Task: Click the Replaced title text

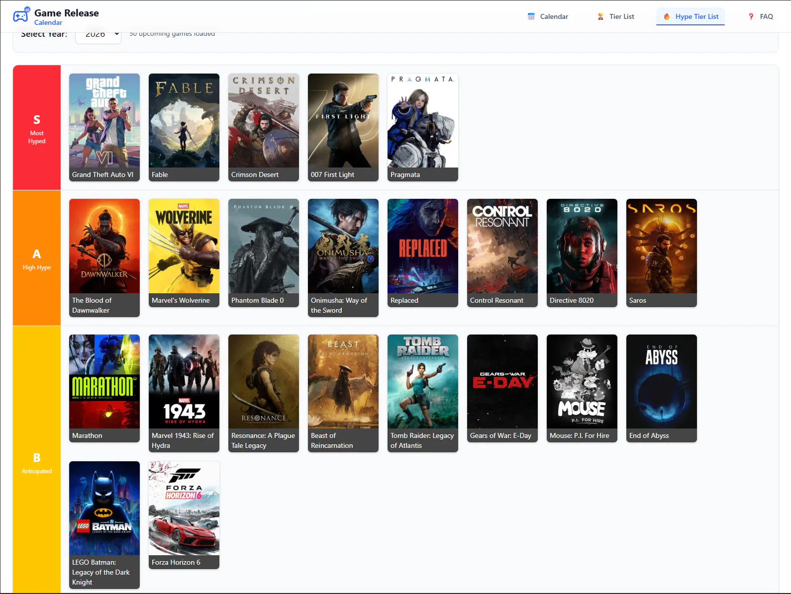Action: [x=404, y=300]
